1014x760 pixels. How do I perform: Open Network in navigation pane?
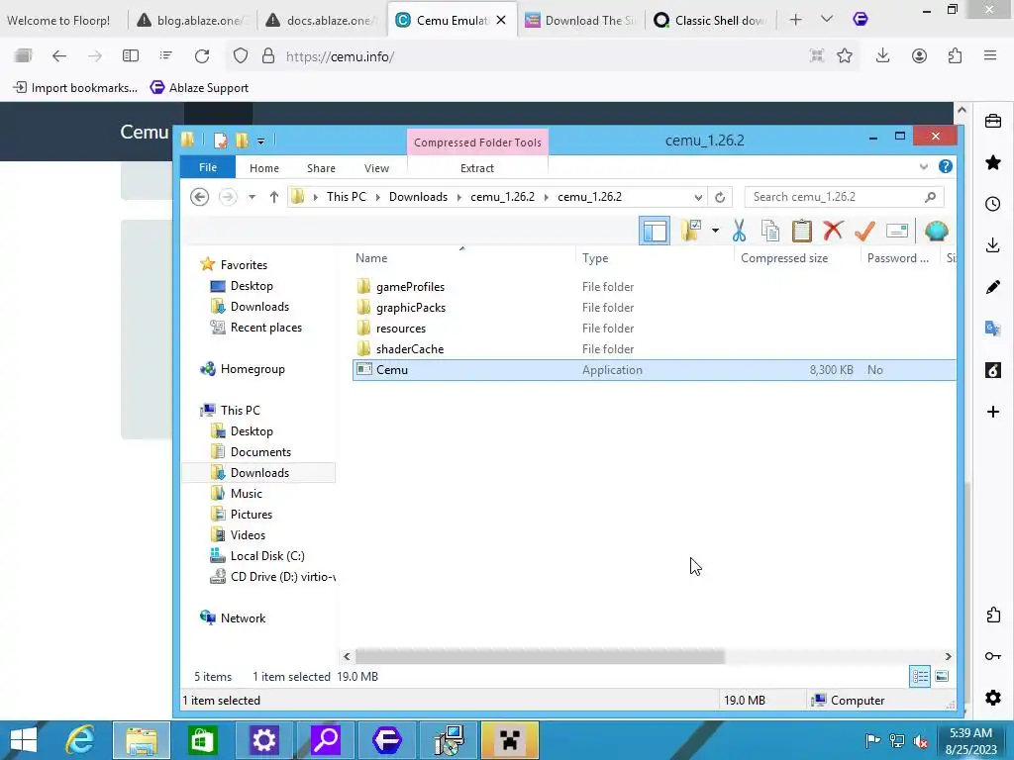(243, 617)
